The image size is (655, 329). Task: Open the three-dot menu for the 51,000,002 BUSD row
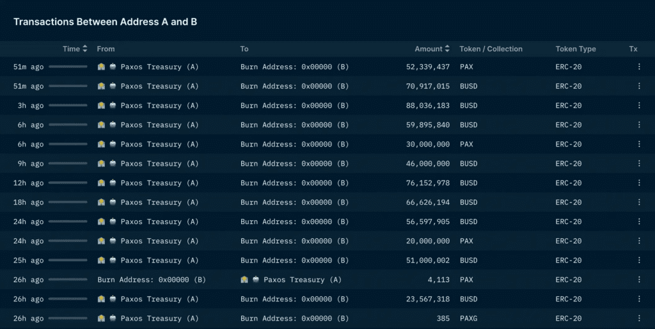pos(639,260)
